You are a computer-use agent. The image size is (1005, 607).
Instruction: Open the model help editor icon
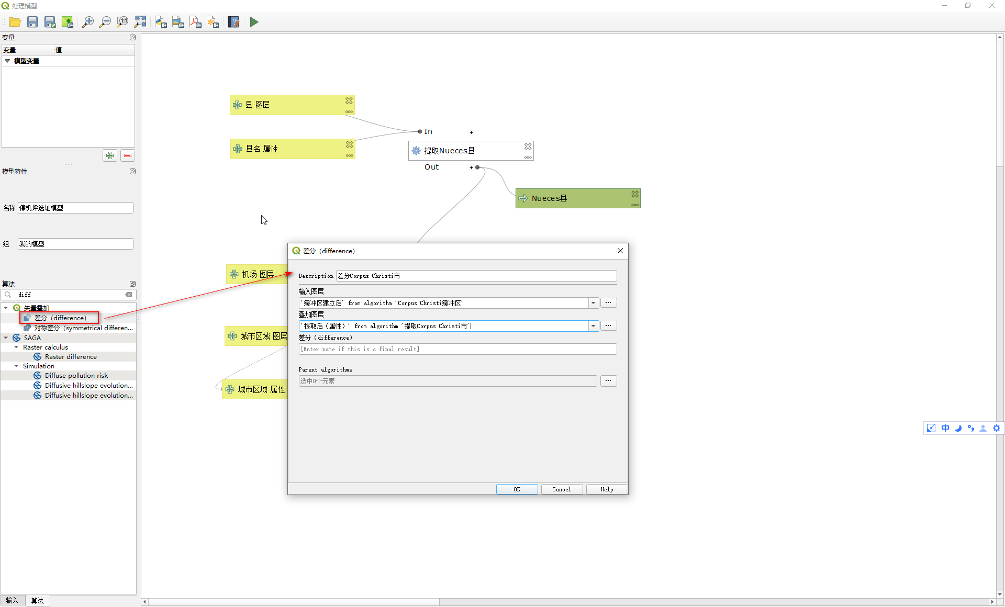[233, 22]
